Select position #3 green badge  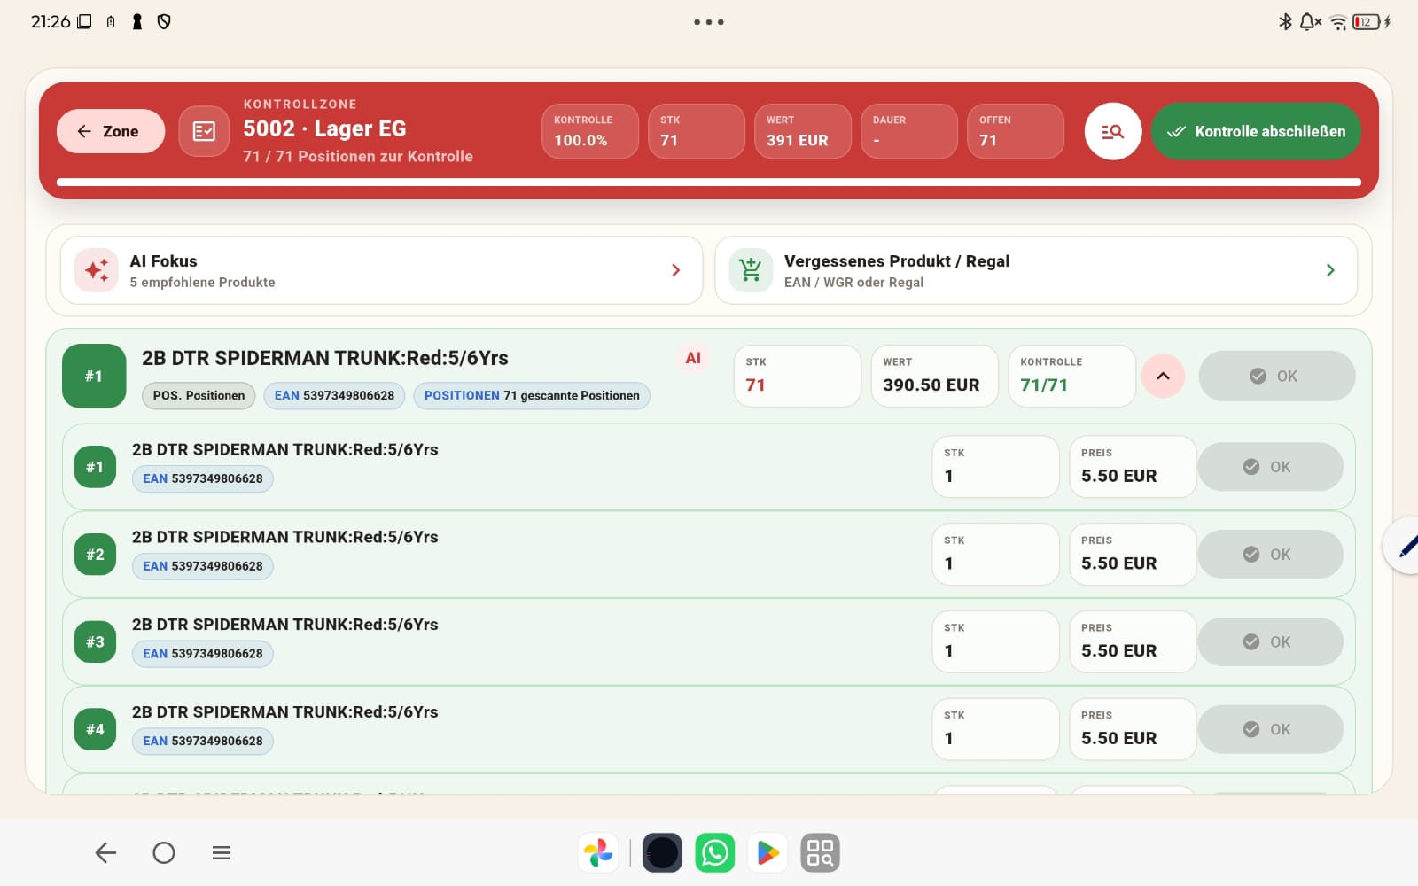click(95, 642)
